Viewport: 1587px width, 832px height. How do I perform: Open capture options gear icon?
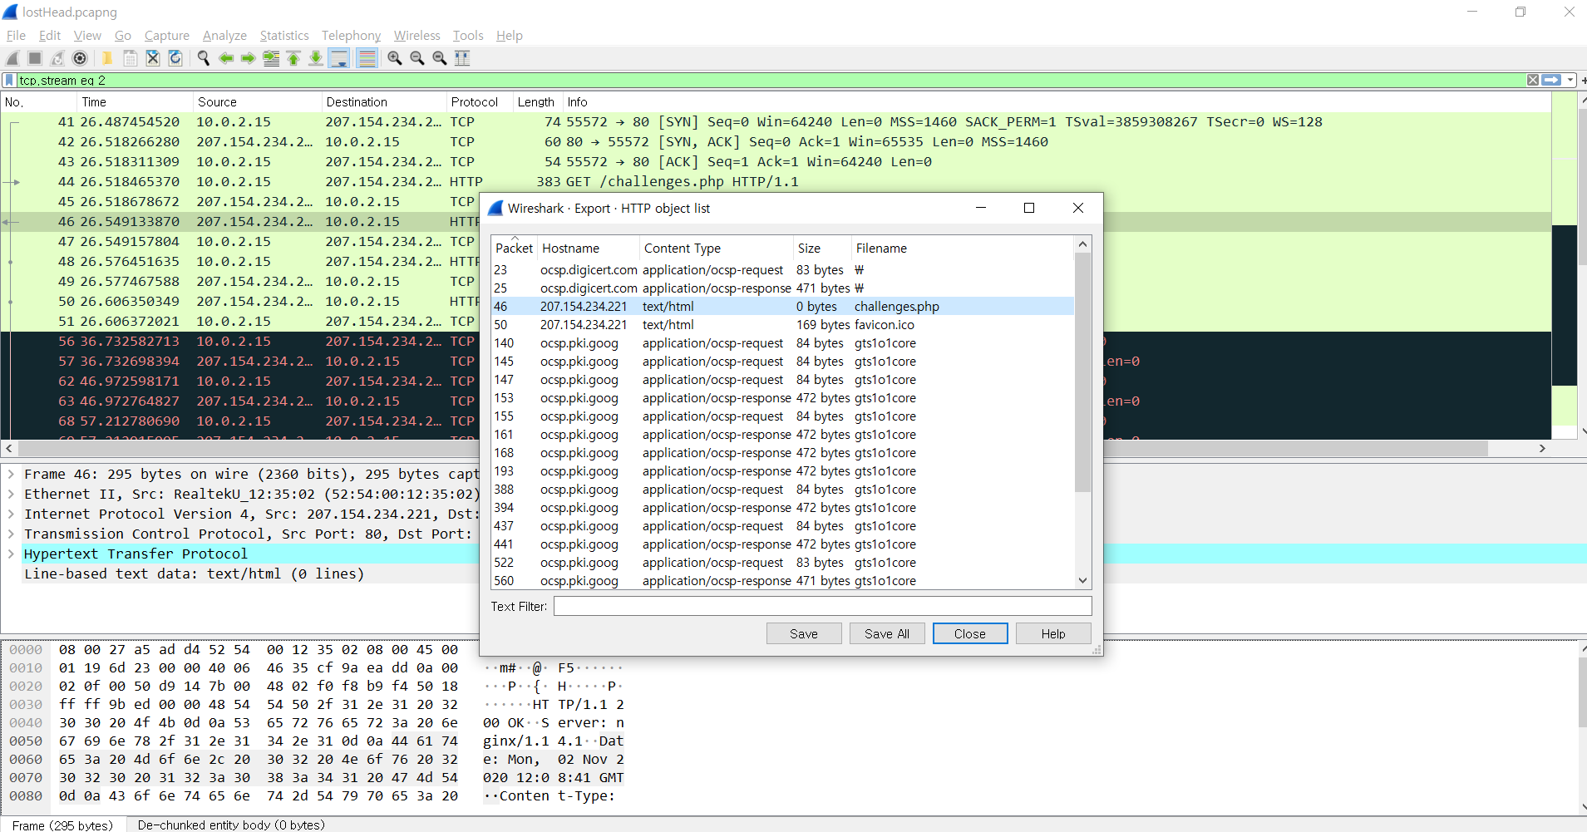click(x=80, y=58)
